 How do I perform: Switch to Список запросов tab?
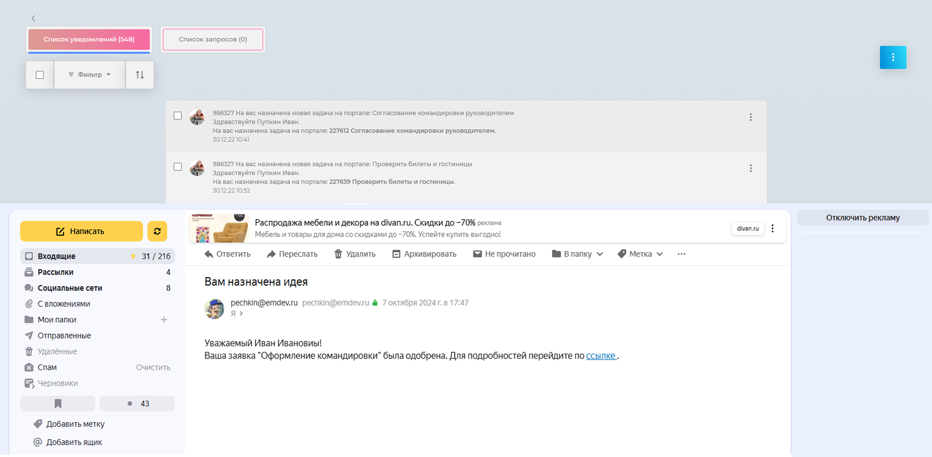click(213, 39)
